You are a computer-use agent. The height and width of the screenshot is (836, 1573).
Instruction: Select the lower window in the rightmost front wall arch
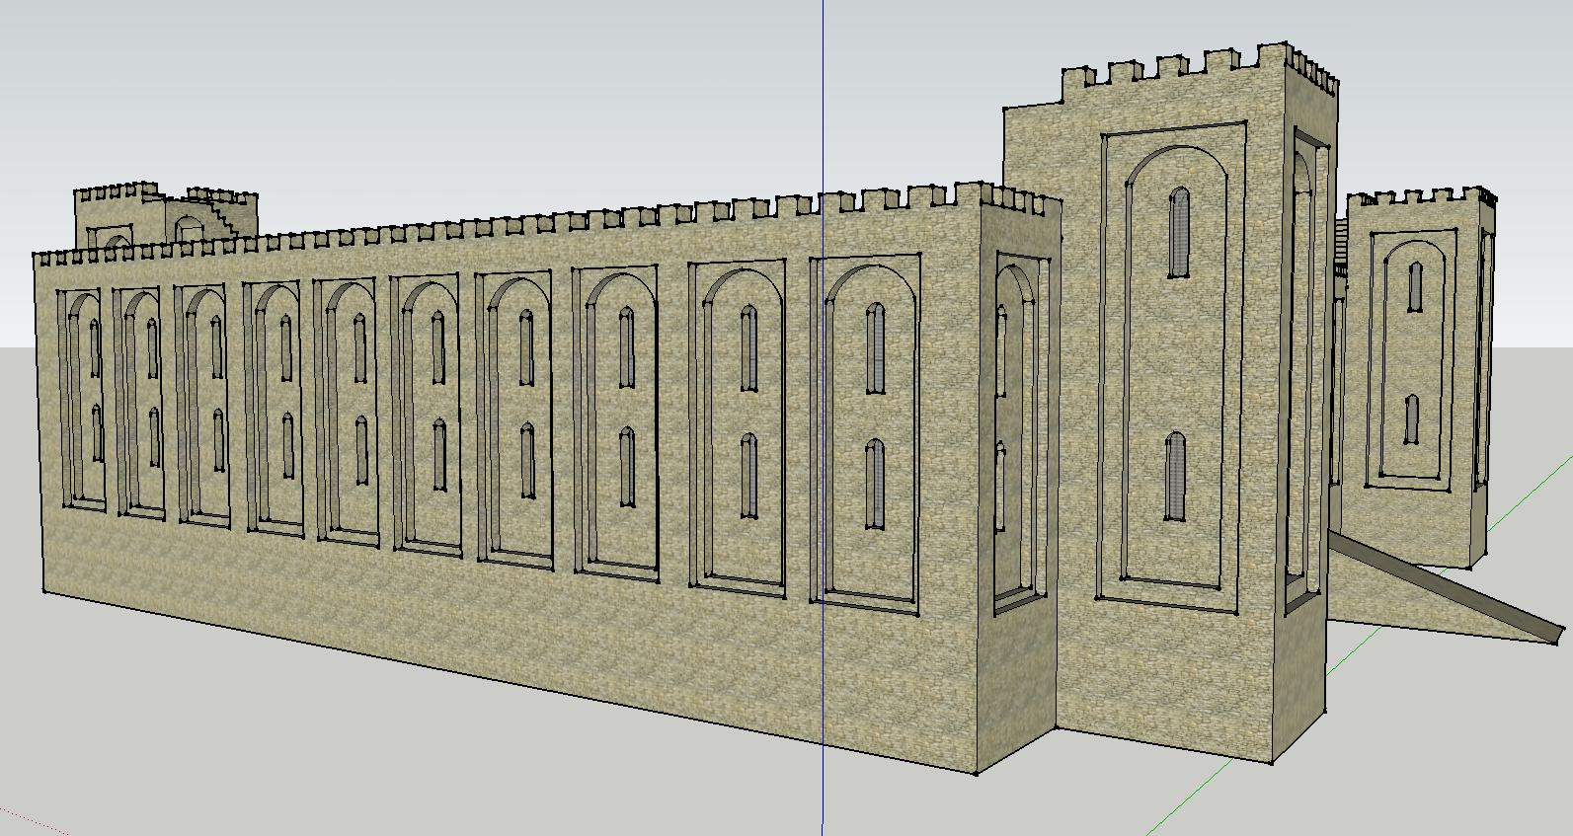875,485
